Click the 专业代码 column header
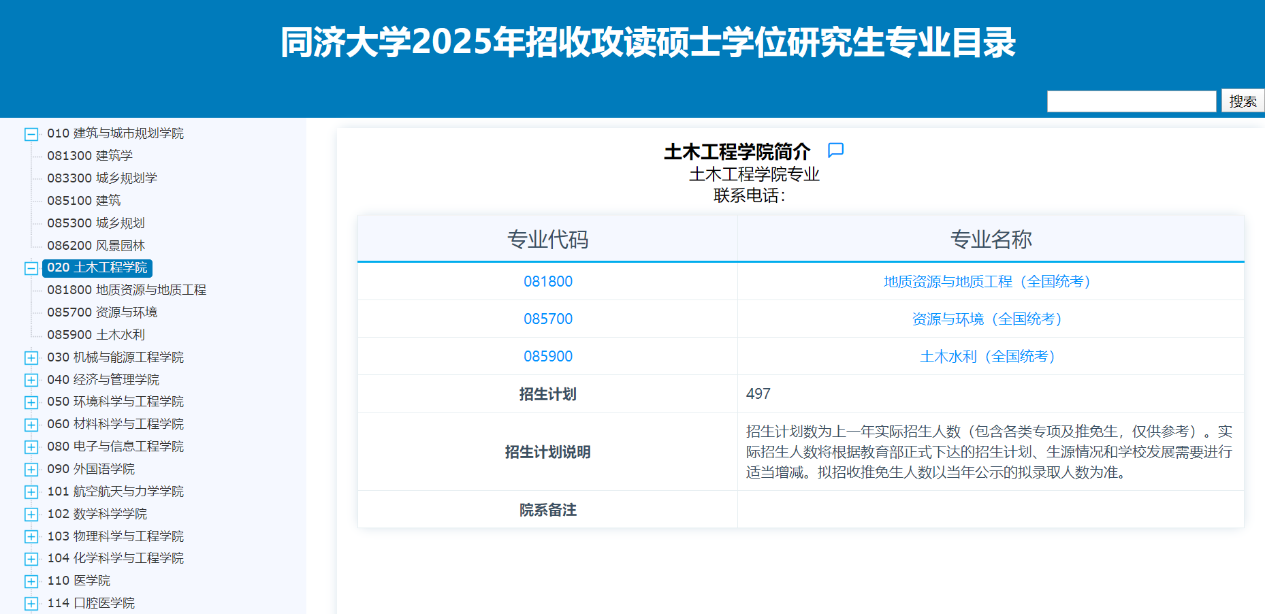The width and height of the screenshot is (1265, 614). 548,240
